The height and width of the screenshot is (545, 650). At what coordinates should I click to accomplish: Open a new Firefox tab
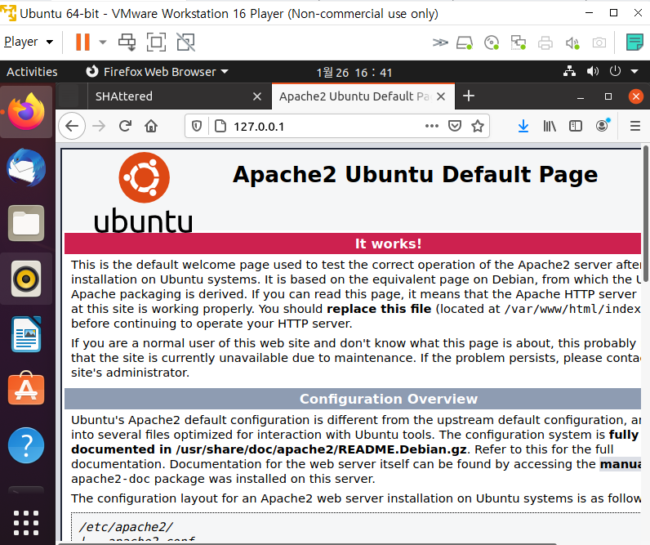click(469, 96)
